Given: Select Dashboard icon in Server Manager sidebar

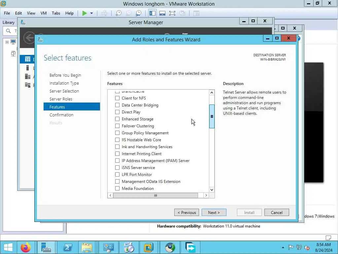Looking at the screenshot, I should pos(28,59).
